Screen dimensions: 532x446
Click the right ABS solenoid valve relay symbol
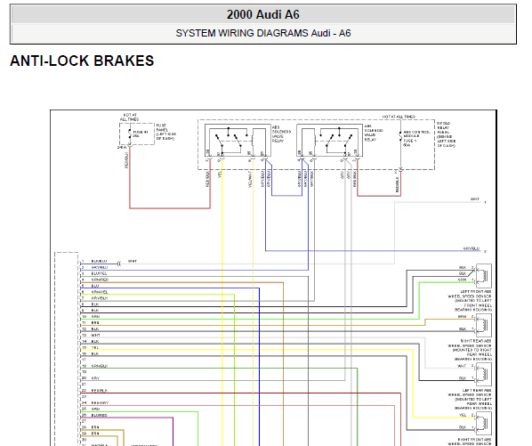point(329,141)
